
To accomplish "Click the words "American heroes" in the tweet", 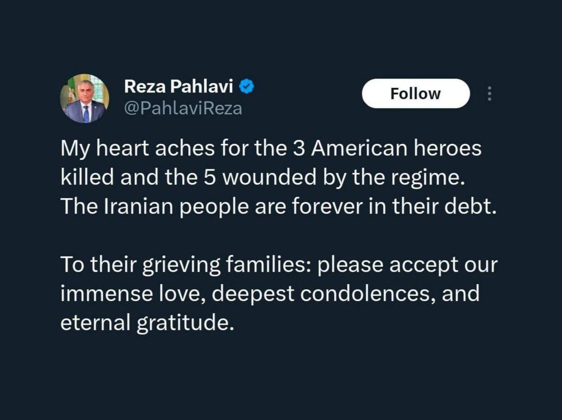I will [396, 148].
